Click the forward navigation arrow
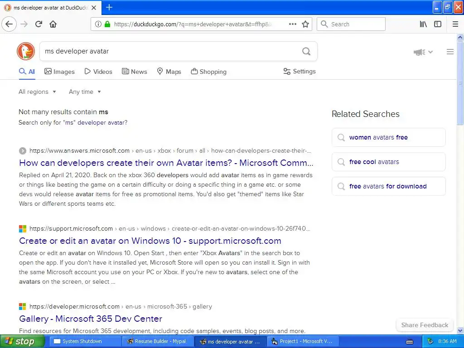 24,24
